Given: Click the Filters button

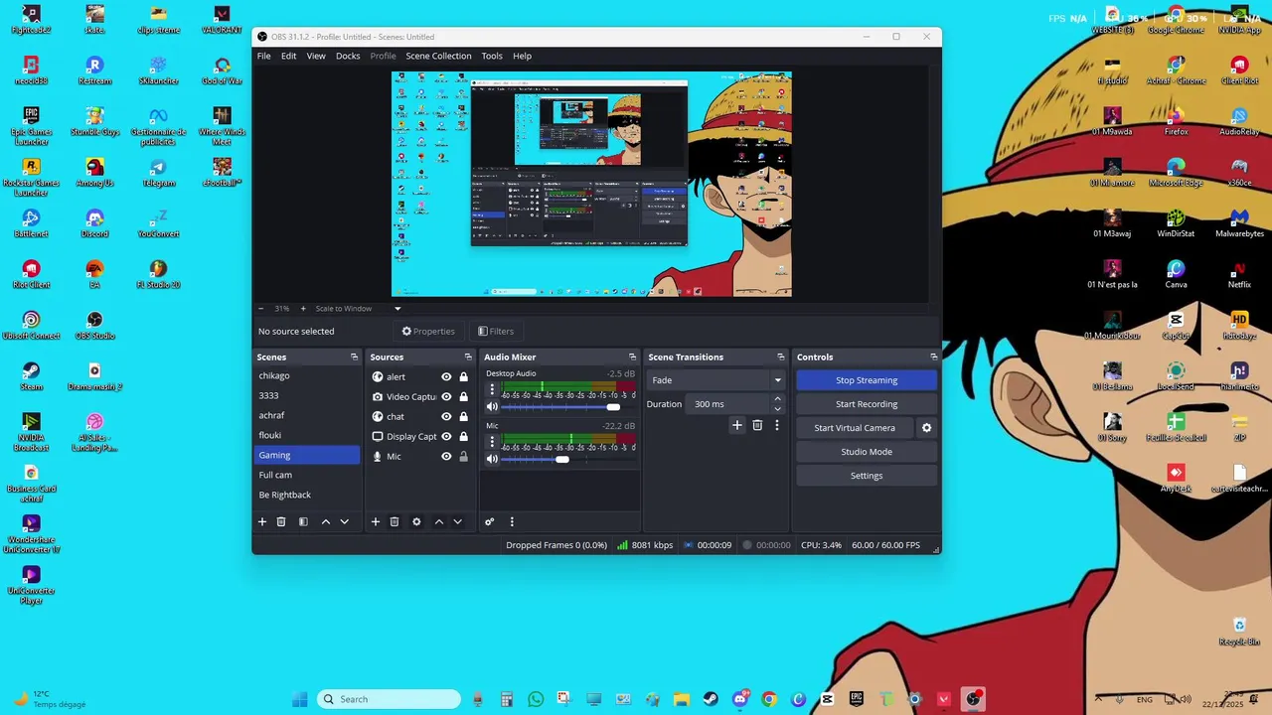Looking at the screenshot, I should [496, 332].
